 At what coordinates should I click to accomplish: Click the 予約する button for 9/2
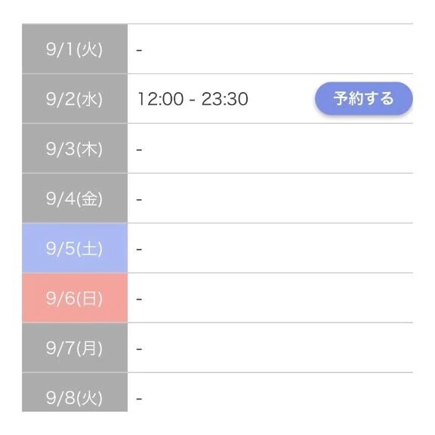[x=364, y=98]
